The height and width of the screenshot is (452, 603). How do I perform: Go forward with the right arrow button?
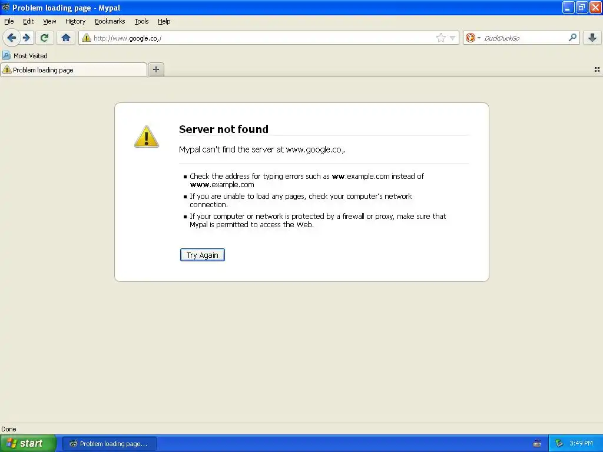coord(26,38)
